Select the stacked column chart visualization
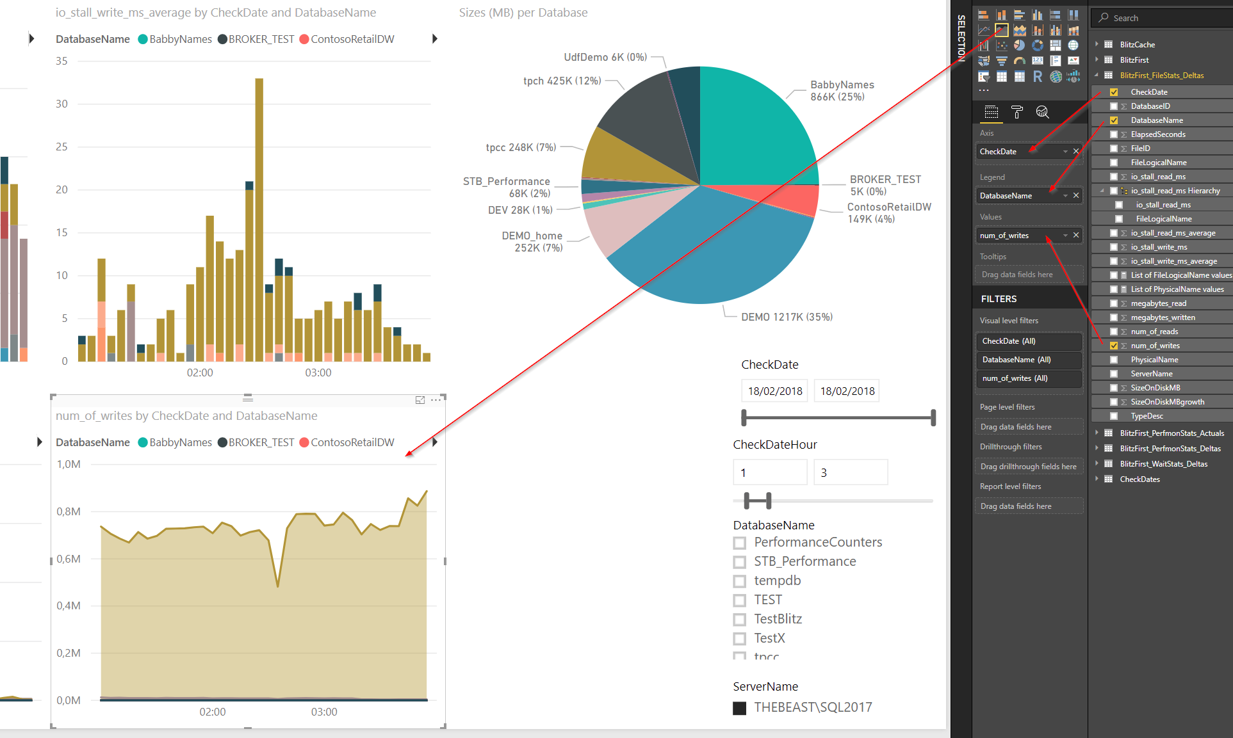 click(1002, 15)
